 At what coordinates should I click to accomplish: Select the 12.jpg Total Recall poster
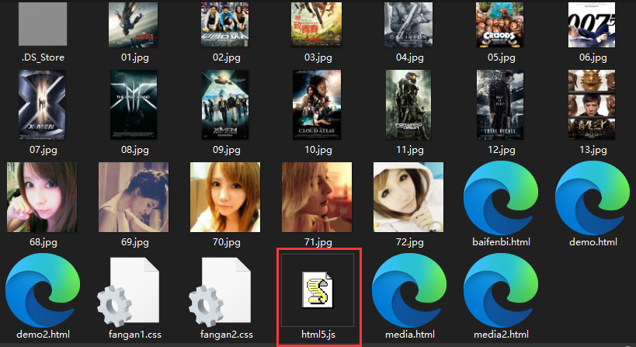tap(500, 105)
